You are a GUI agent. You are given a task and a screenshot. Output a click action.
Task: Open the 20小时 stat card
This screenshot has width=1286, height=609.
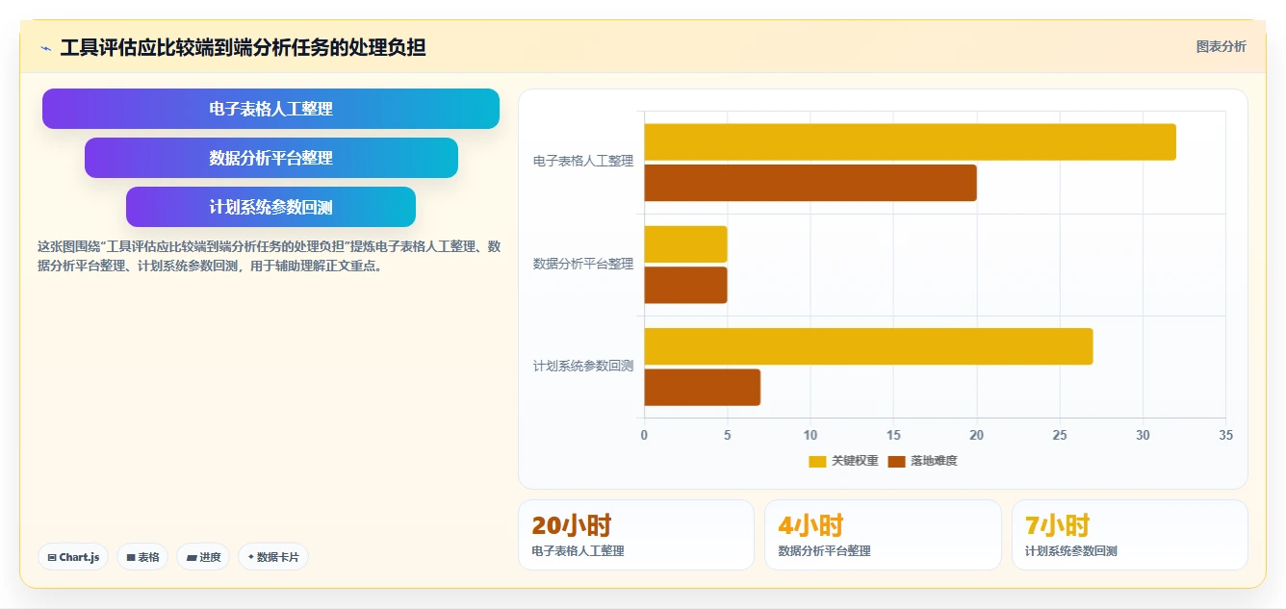(636, 535)
